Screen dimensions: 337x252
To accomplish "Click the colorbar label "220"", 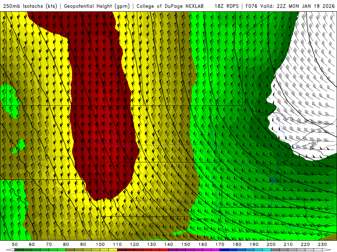I will pos(305,244).
